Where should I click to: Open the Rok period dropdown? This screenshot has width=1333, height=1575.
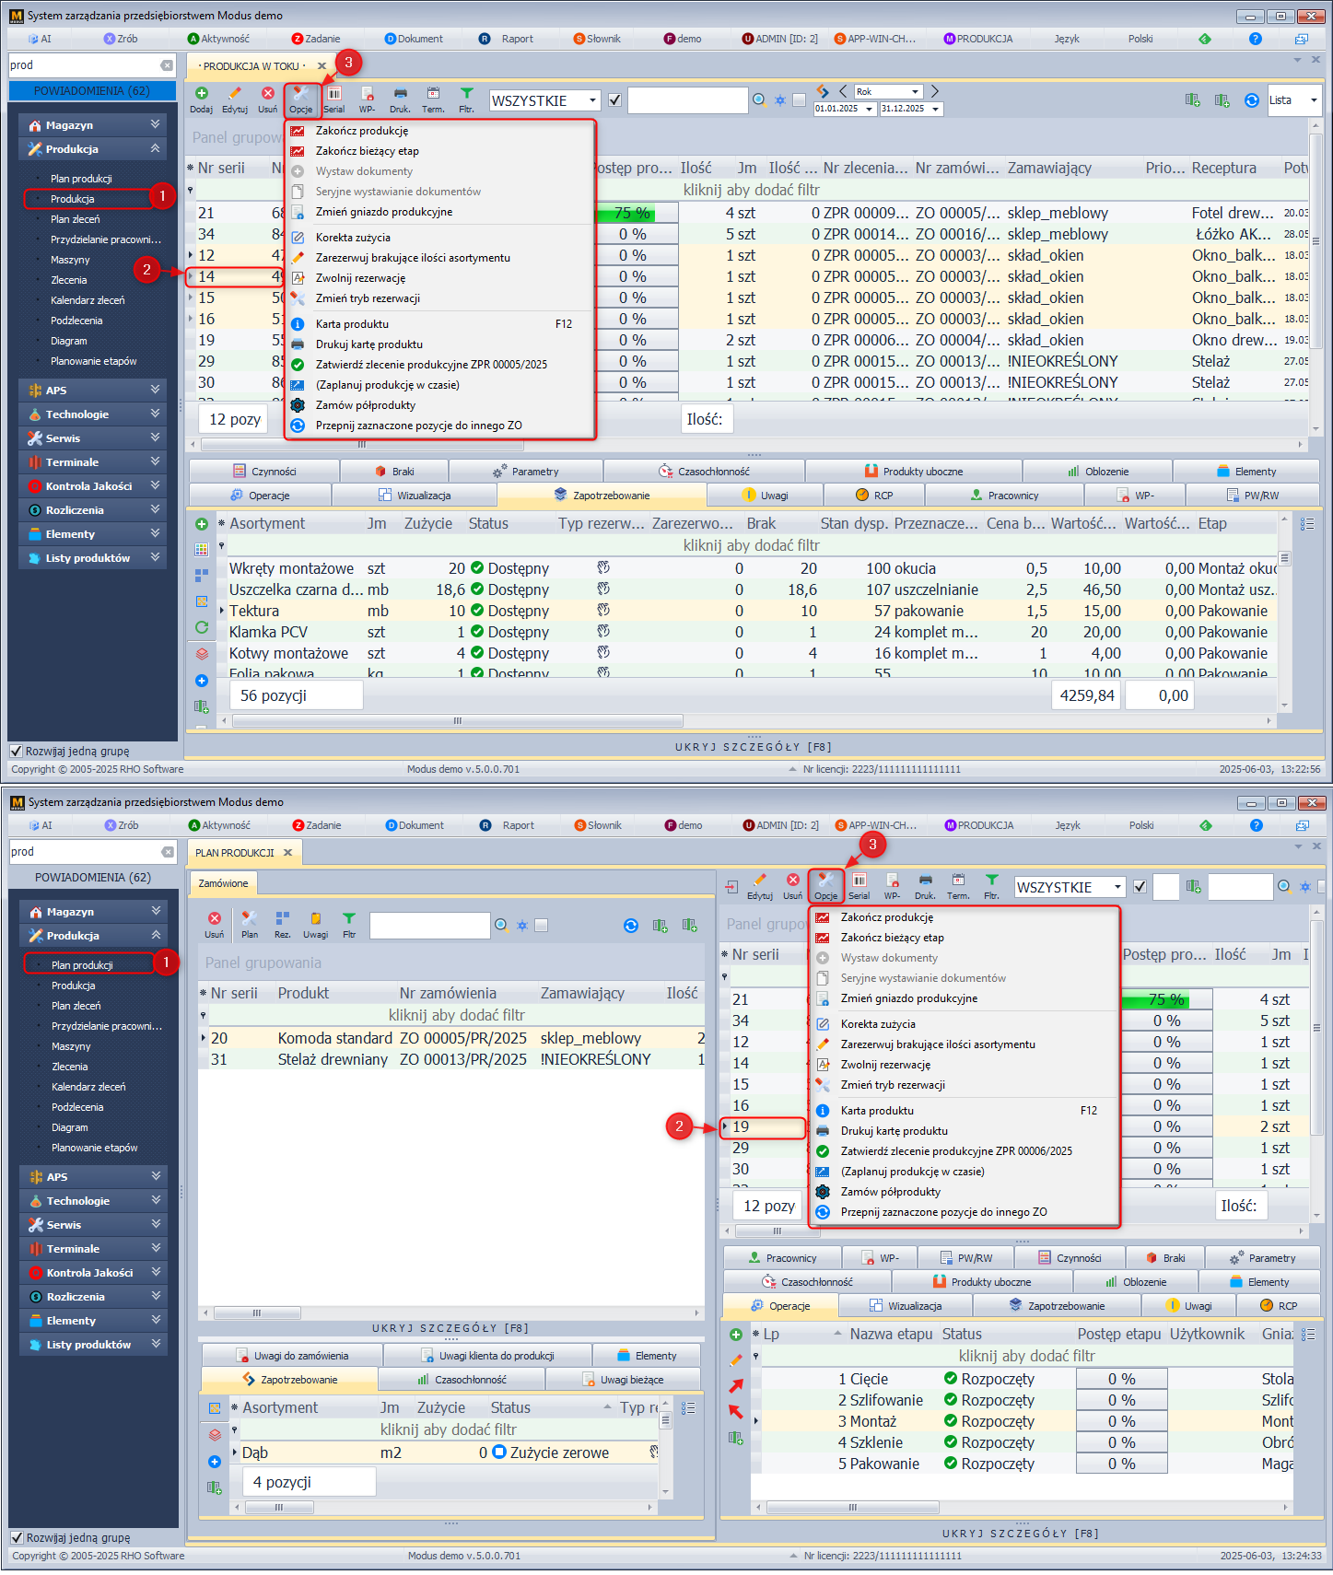(915, 92)
